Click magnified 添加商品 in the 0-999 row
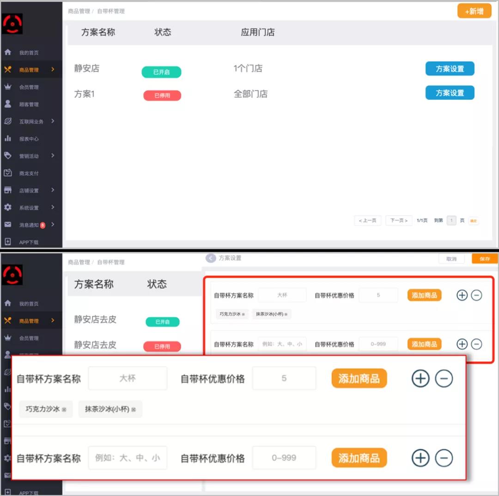The height and width of the screenshot is (496, 499). click(359, 458)
